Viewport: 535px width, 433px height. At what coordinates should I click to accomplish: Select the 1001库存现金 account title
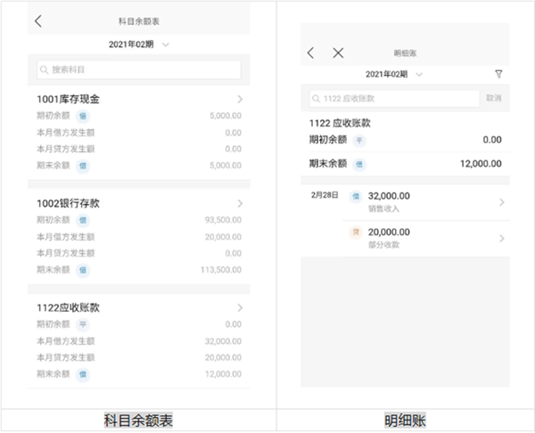click(68, 99)
